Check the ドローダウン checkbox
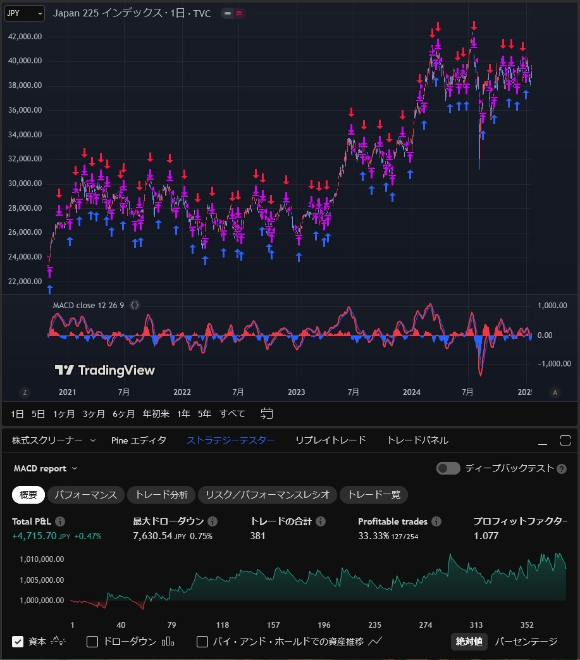This screenshot has height=660, width=580. pos(92,641)
